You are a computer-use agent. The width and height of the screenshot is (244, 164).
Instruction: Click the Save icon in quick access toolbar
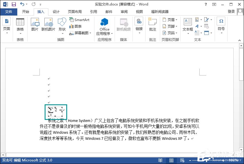[x=14, y=4]
